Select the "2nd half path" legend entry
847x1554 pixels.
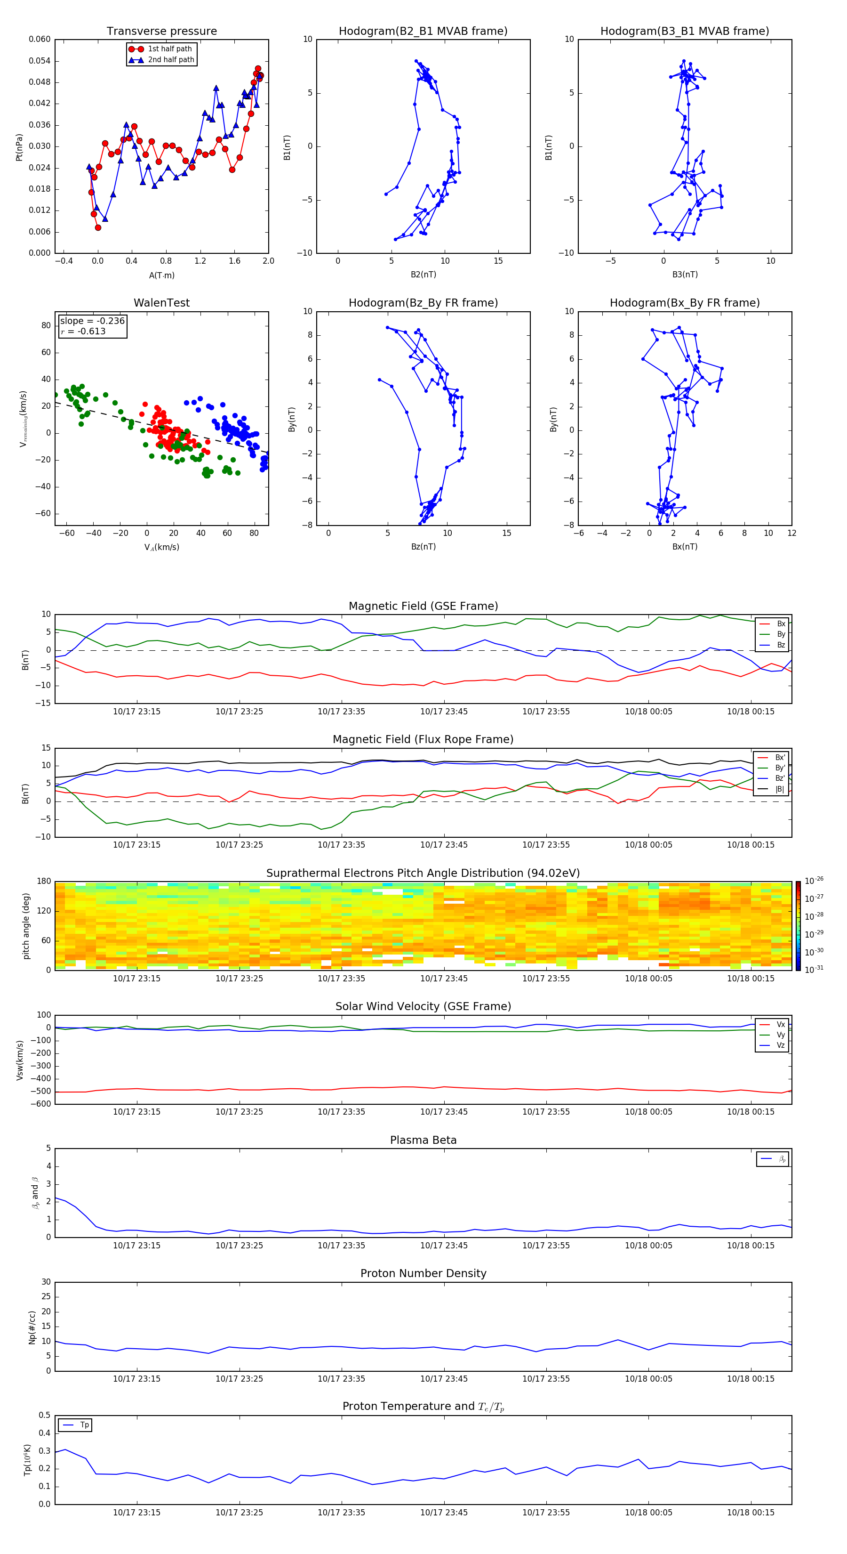(x=161, y=60)
